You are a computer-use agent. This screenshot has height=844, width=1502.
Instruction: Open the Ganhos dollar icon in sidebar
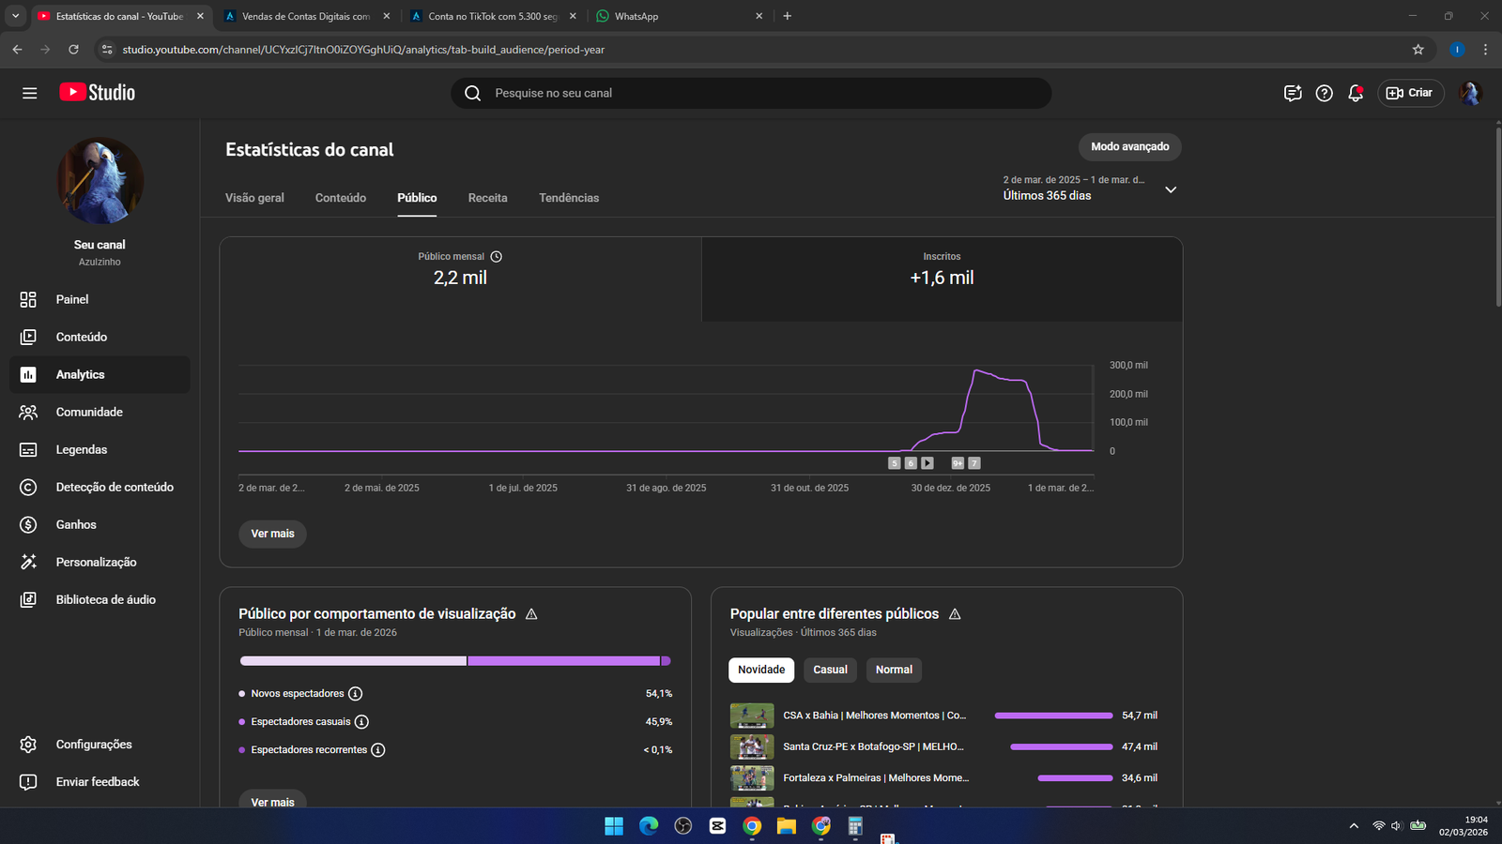(x=28, y=524)
